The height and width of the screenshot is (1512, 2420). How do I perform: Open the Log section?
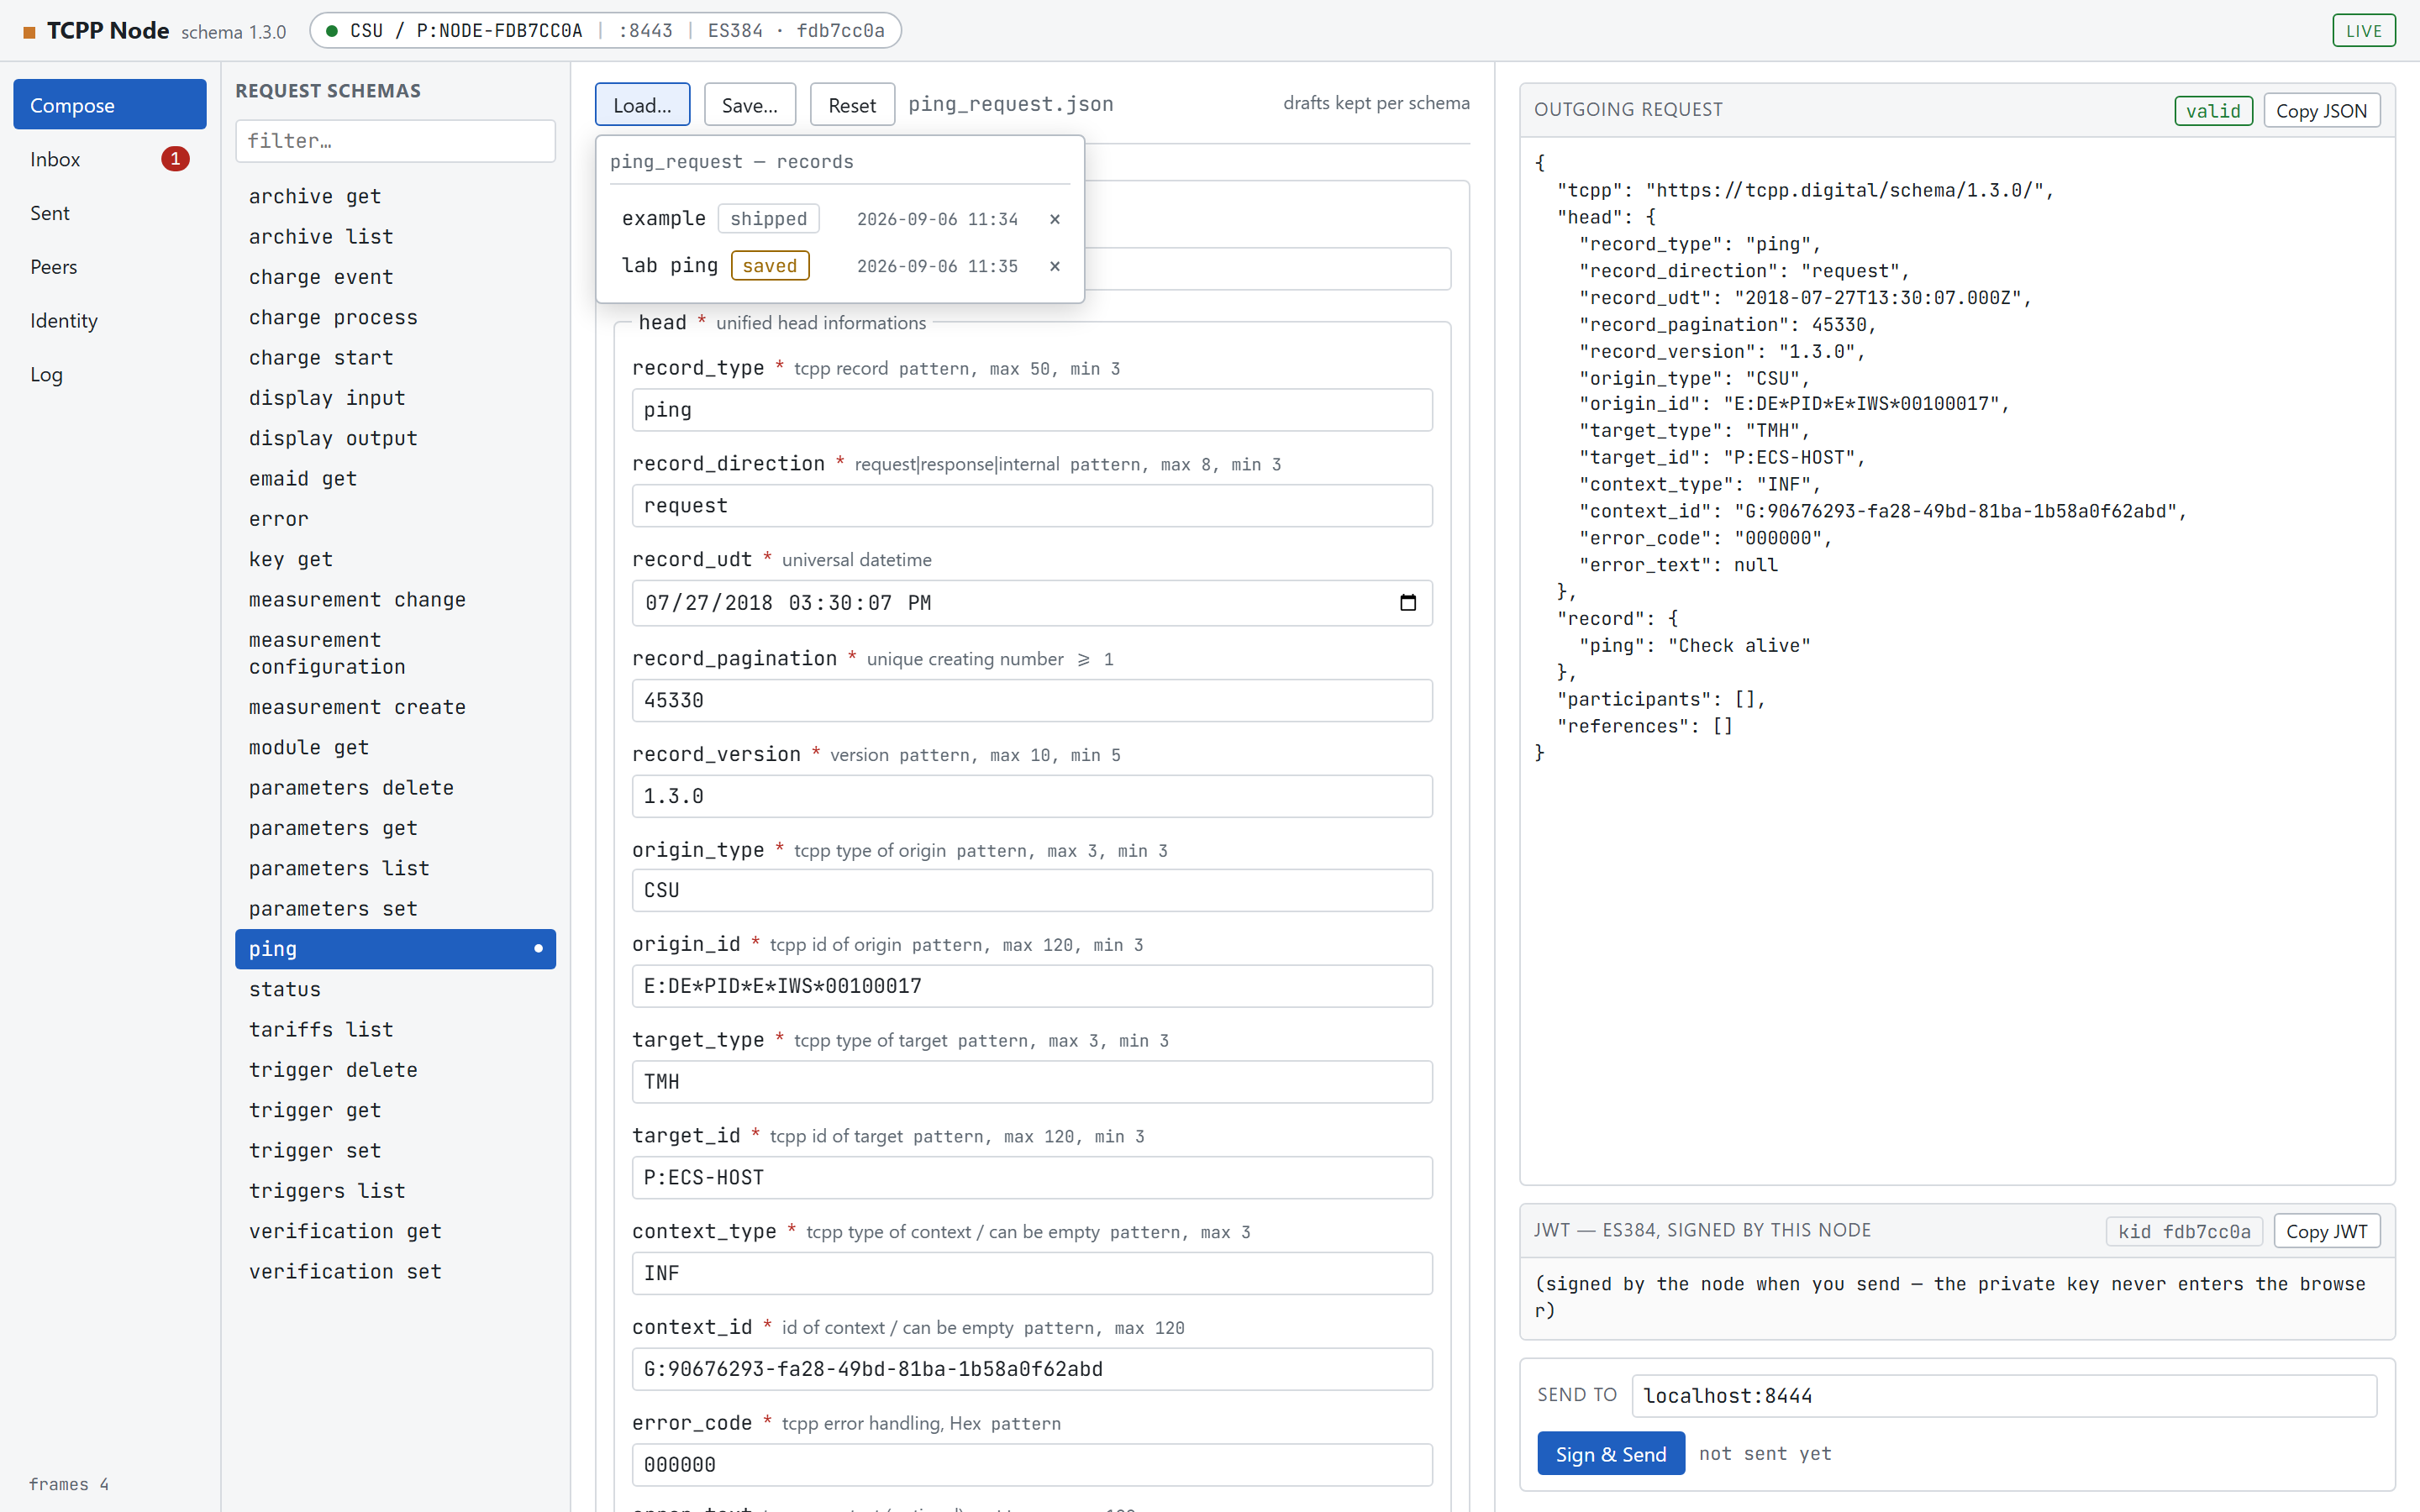110,375
